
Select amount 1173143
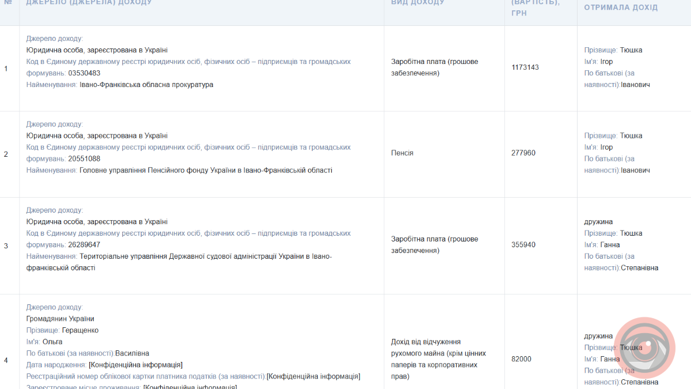pyautogui.click(x=525, y=67)
